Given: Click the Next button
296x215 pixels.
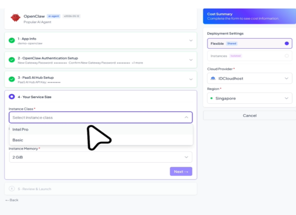Looking at the screenshot, I should [x=181, y=172].
